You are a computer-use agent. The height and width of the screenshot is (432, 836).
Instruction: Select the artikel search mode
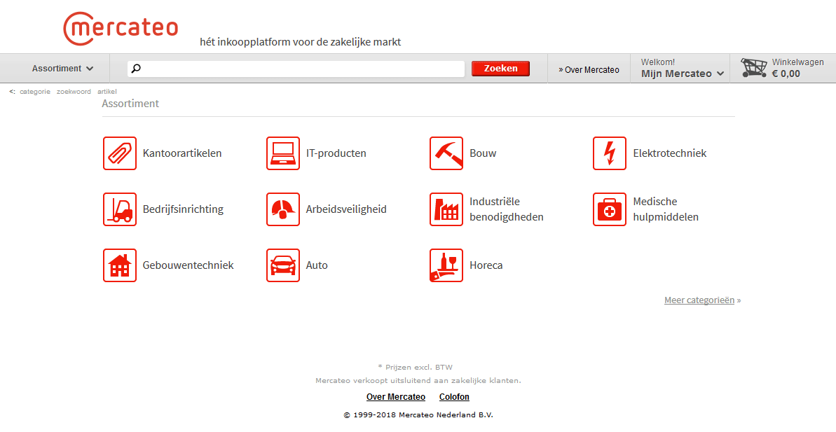tap(107, 92)
